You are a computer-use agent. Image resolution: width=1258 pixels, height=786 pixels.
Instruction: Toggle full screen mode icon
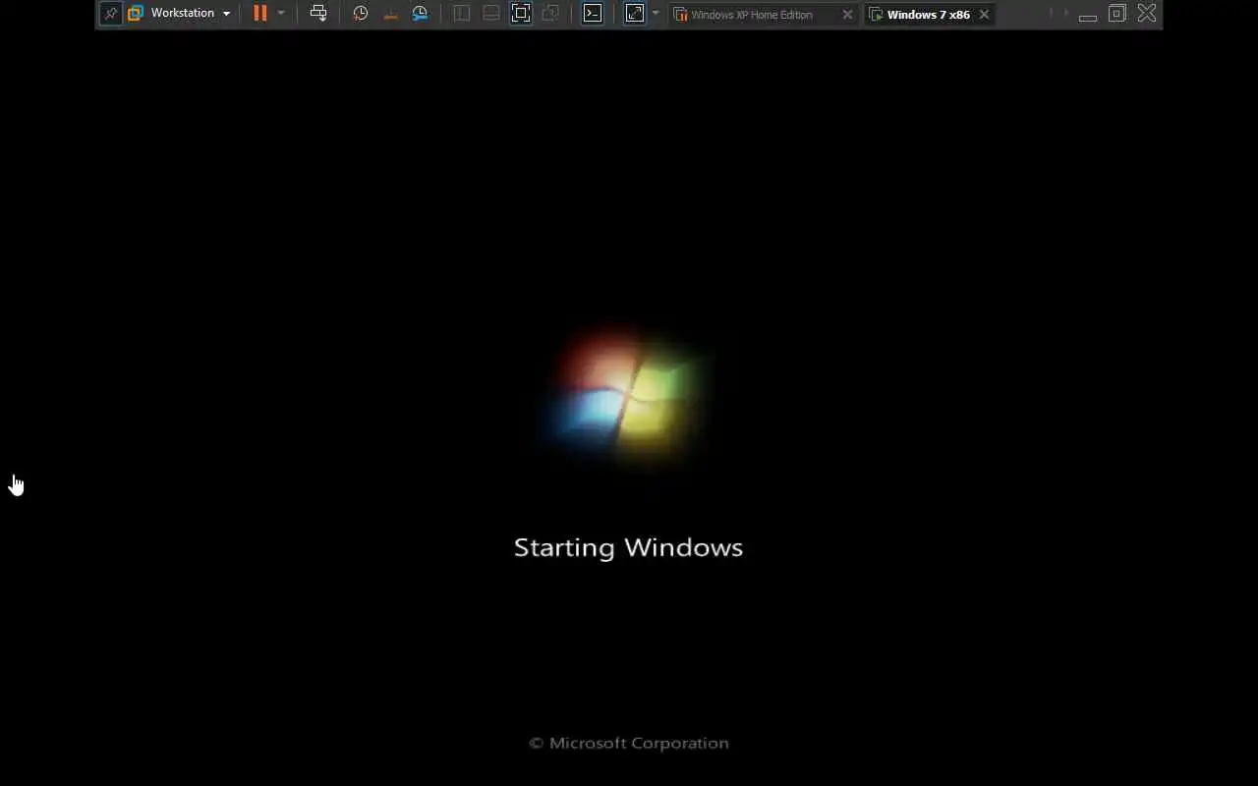[521, 14]
